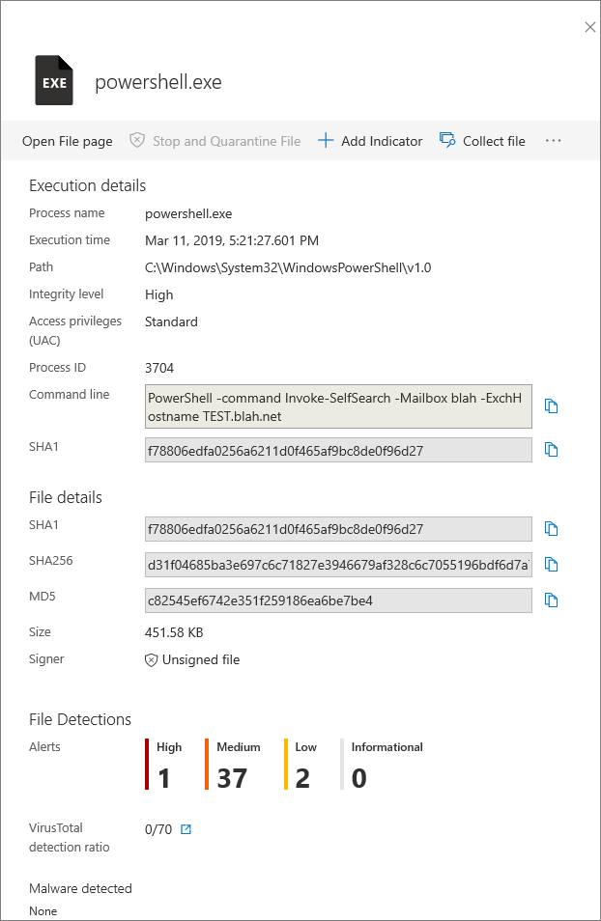601x921 pixels.
Task: Click the Unsigned file shield icon
Action: coord(151,660)
